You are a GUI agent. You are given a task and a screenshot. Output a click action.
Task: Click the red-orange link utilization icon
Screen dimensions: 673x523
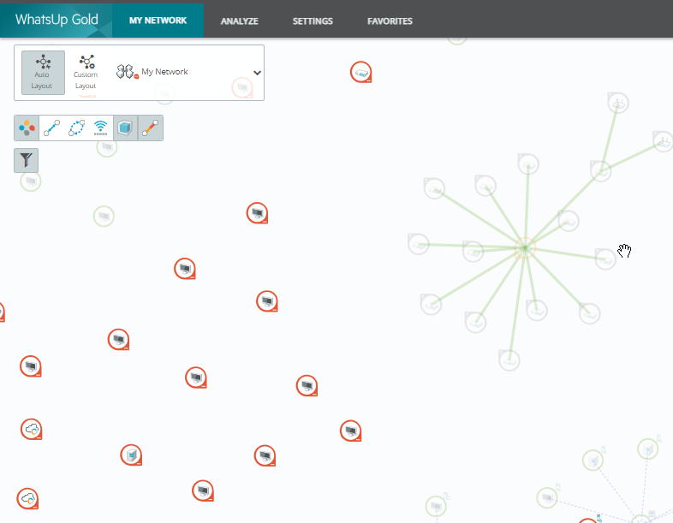pyautogui.click(x=150, y=128)
